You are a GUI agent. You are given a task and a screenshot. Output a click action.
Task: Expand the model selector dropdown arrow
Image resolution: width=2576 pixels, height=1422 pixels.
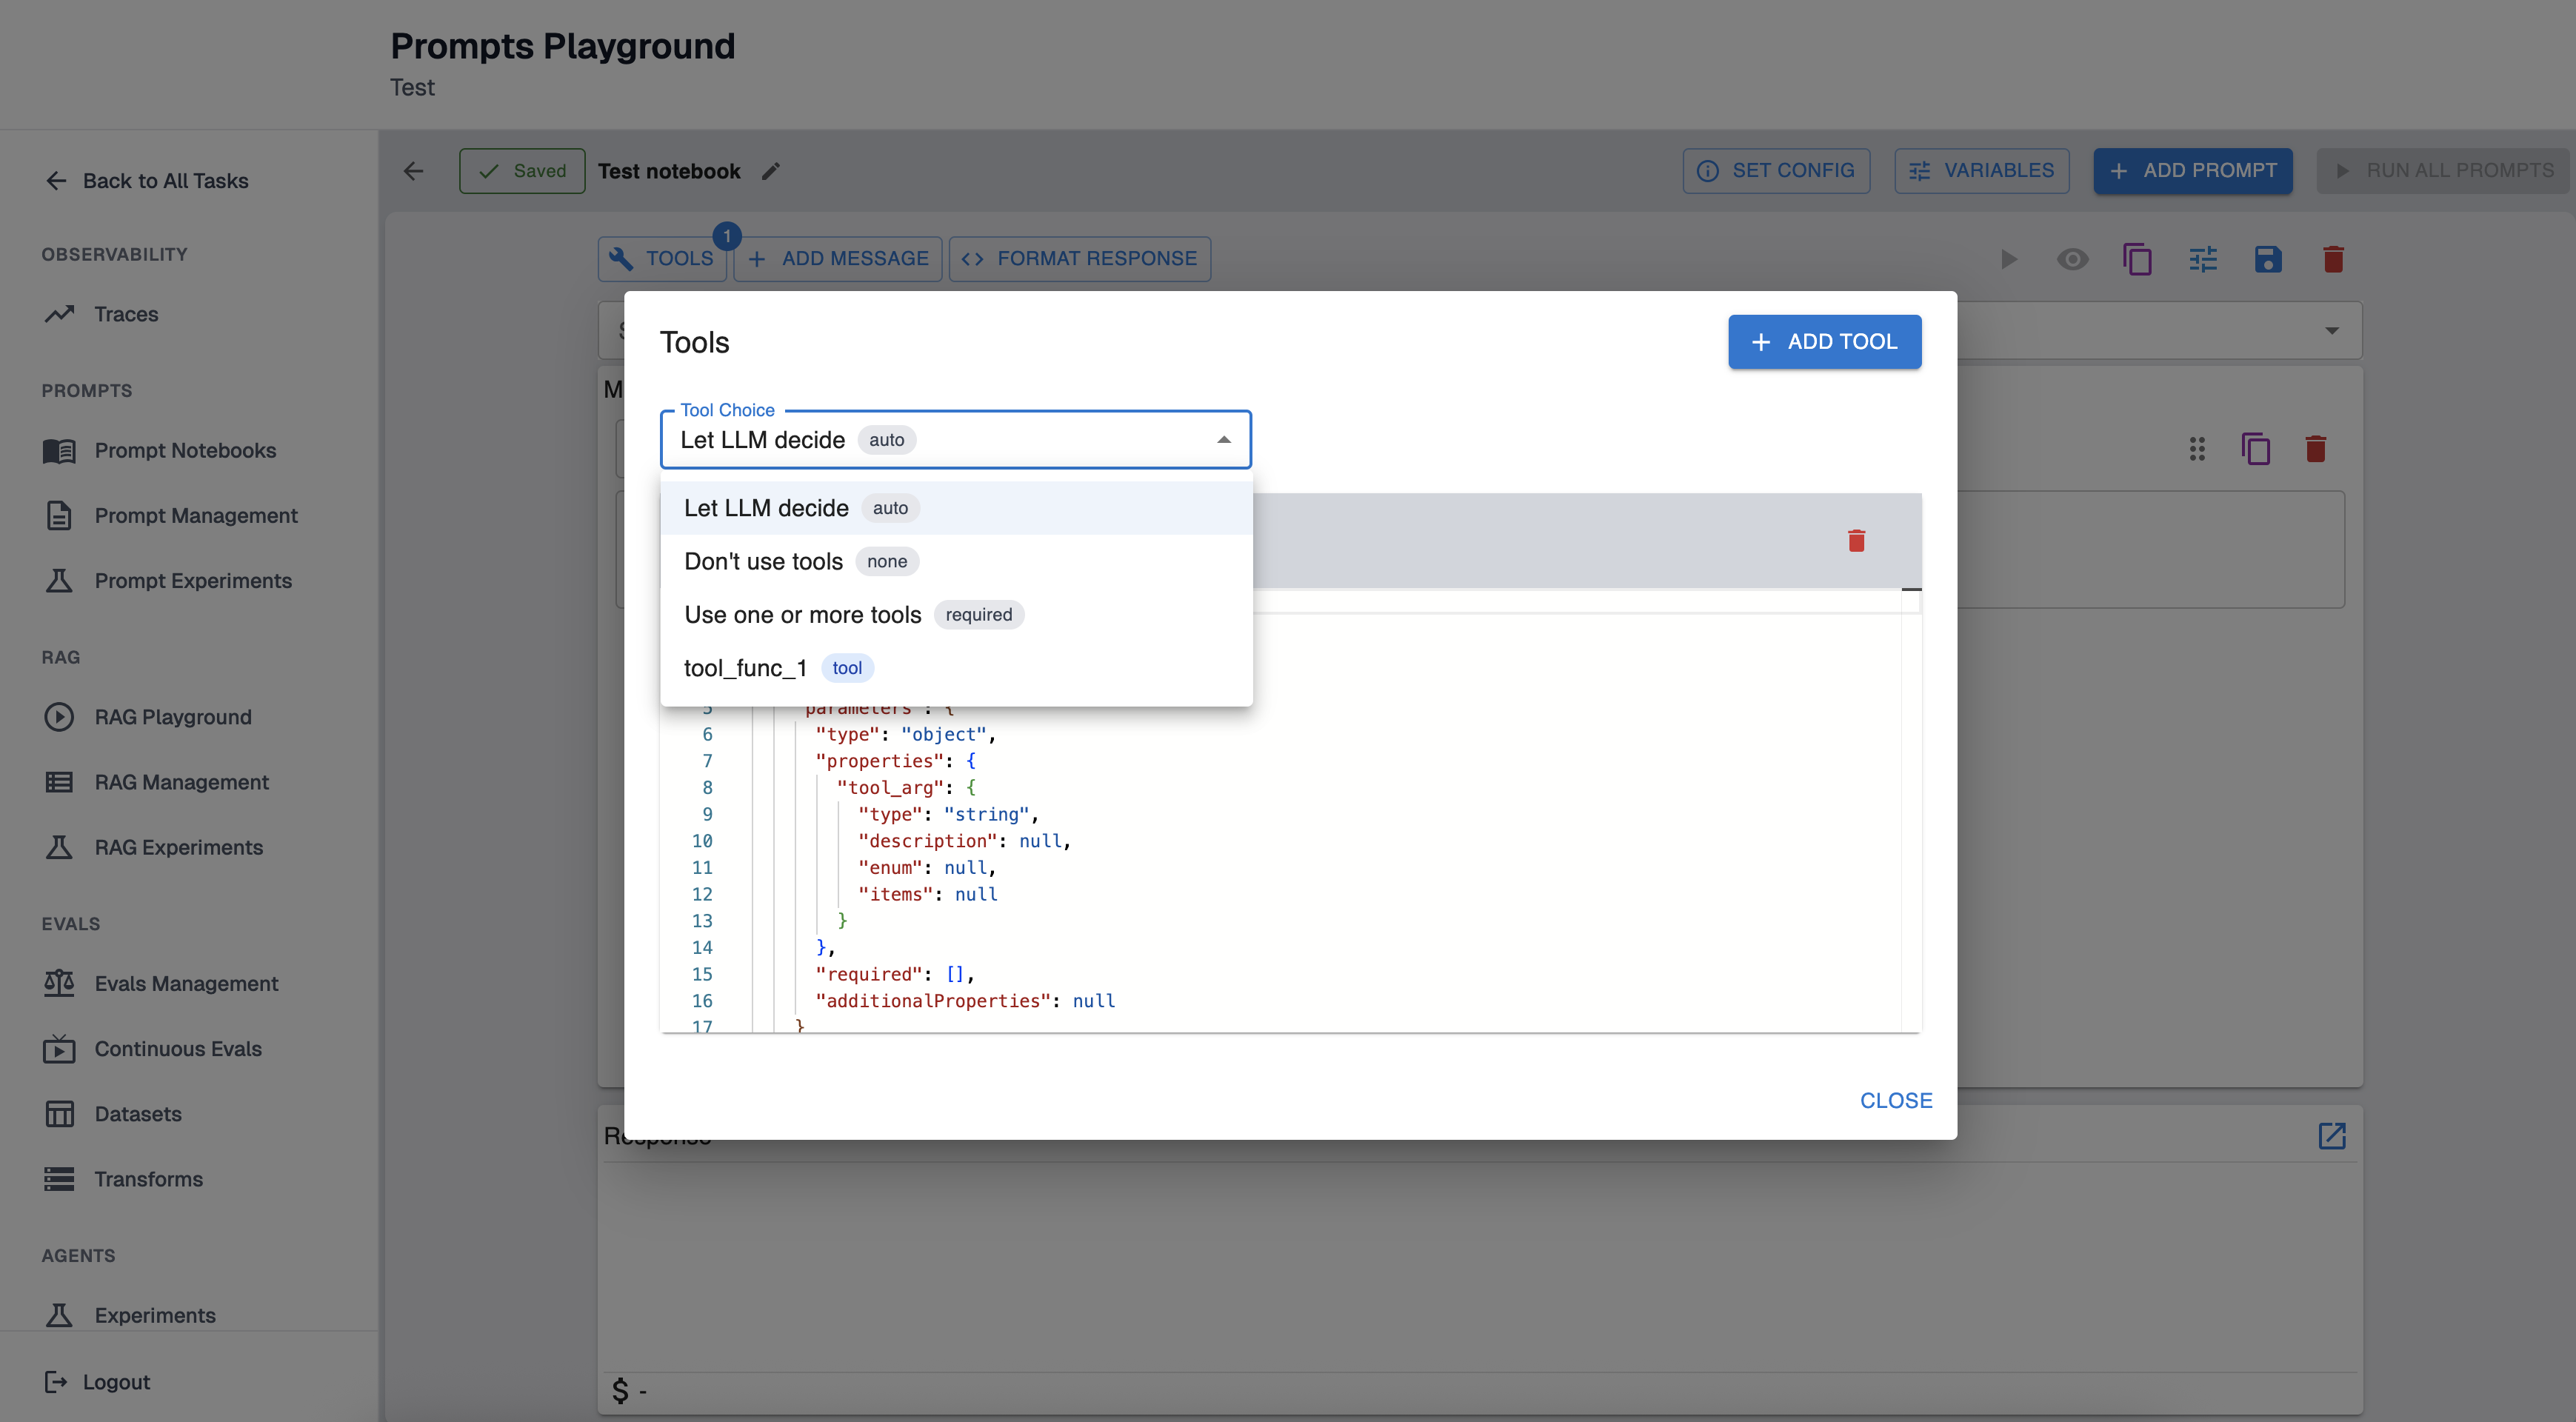click(x=2331, y=331)
